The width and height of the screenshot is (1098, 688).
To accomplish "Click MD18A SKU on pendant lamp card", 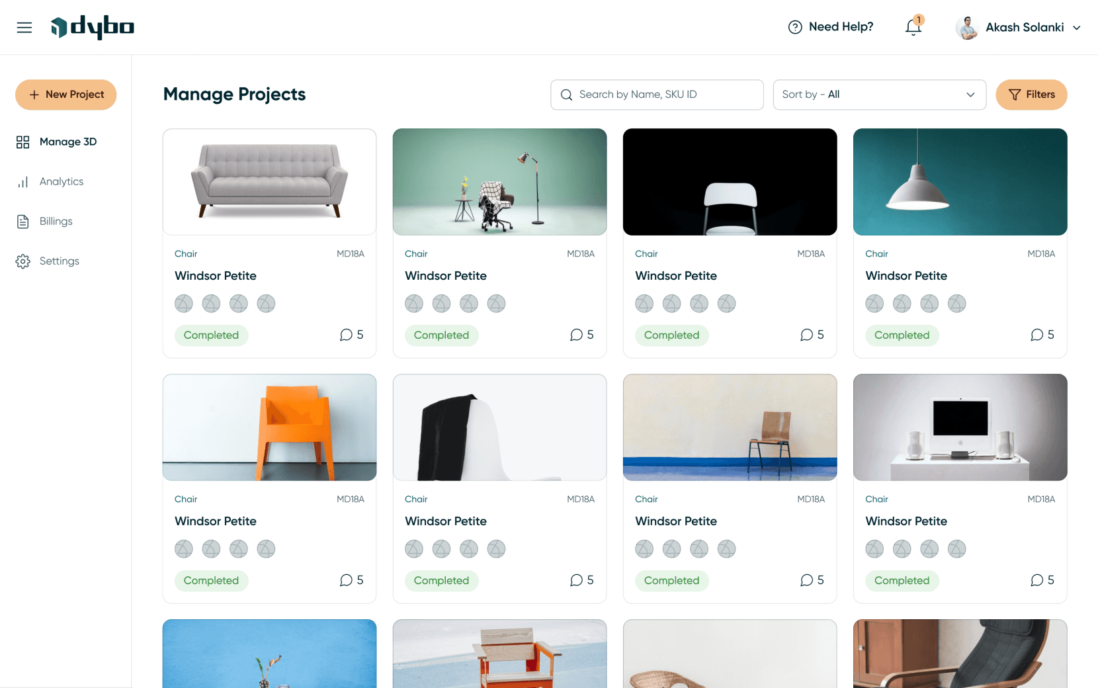I will coord(1041,254).
